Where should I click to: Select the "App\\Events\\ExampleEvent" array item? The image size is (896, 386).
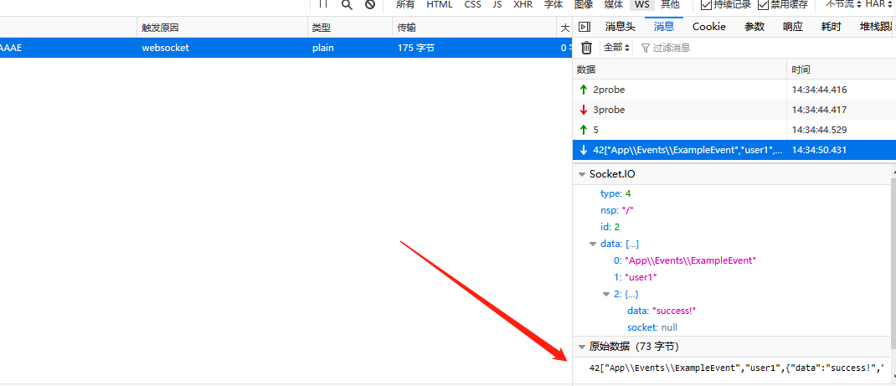(685, 260)
